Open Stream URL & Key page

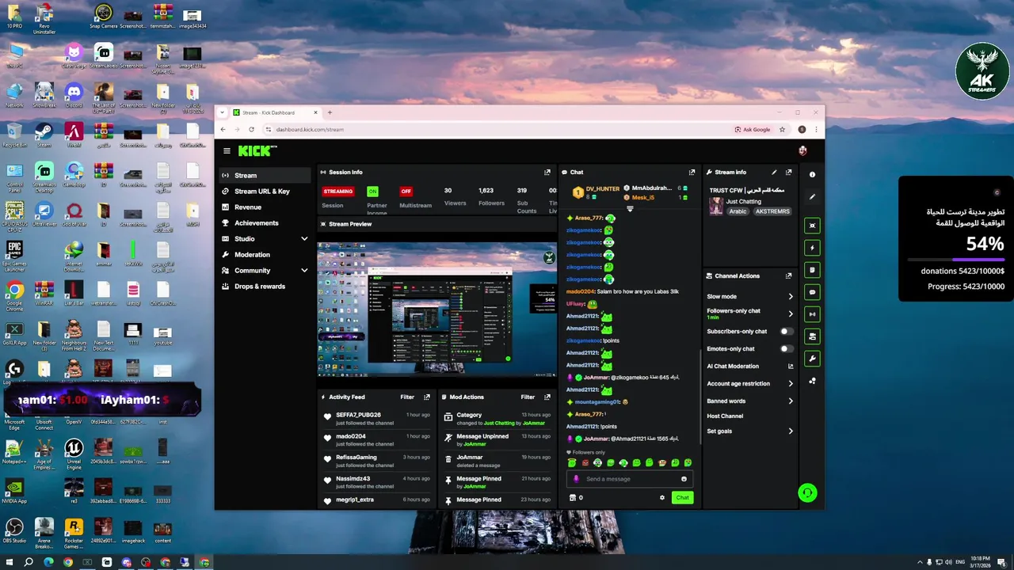click(x=265, y=192)
